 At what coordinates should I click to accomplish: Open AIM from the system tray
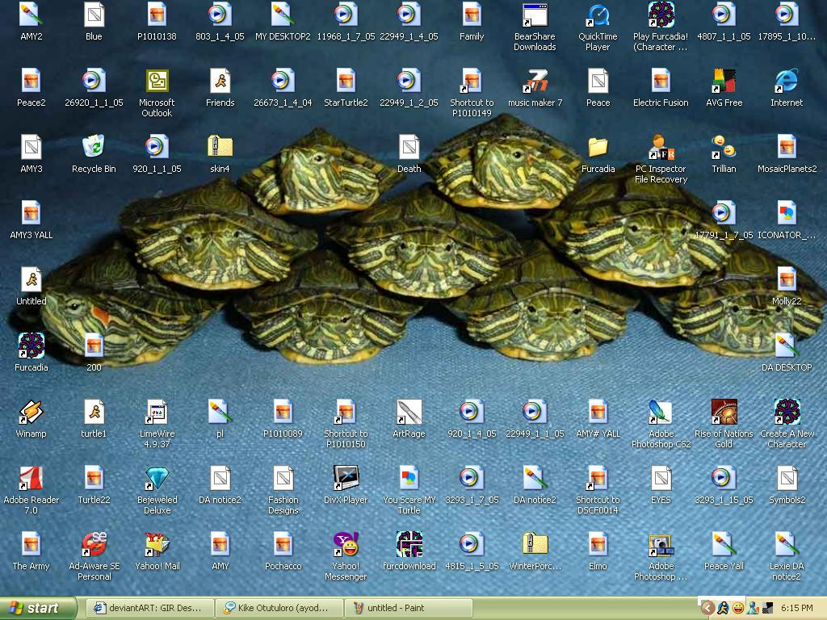click(x=723, y=608)
